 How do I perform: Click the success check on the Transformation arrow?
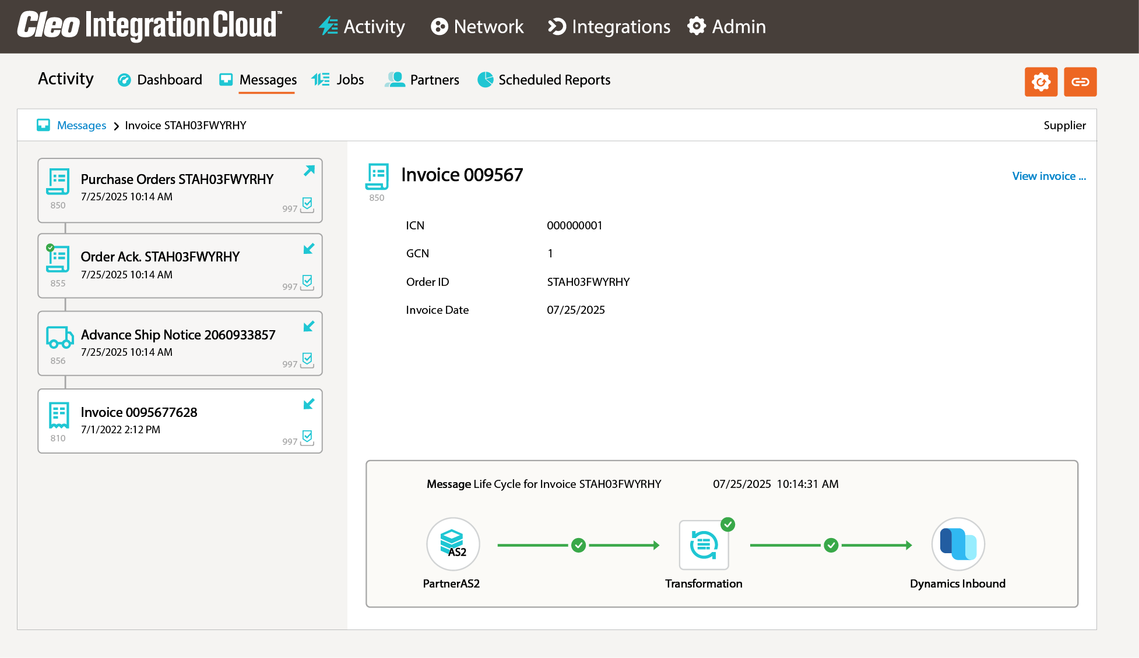click(578, 545)
